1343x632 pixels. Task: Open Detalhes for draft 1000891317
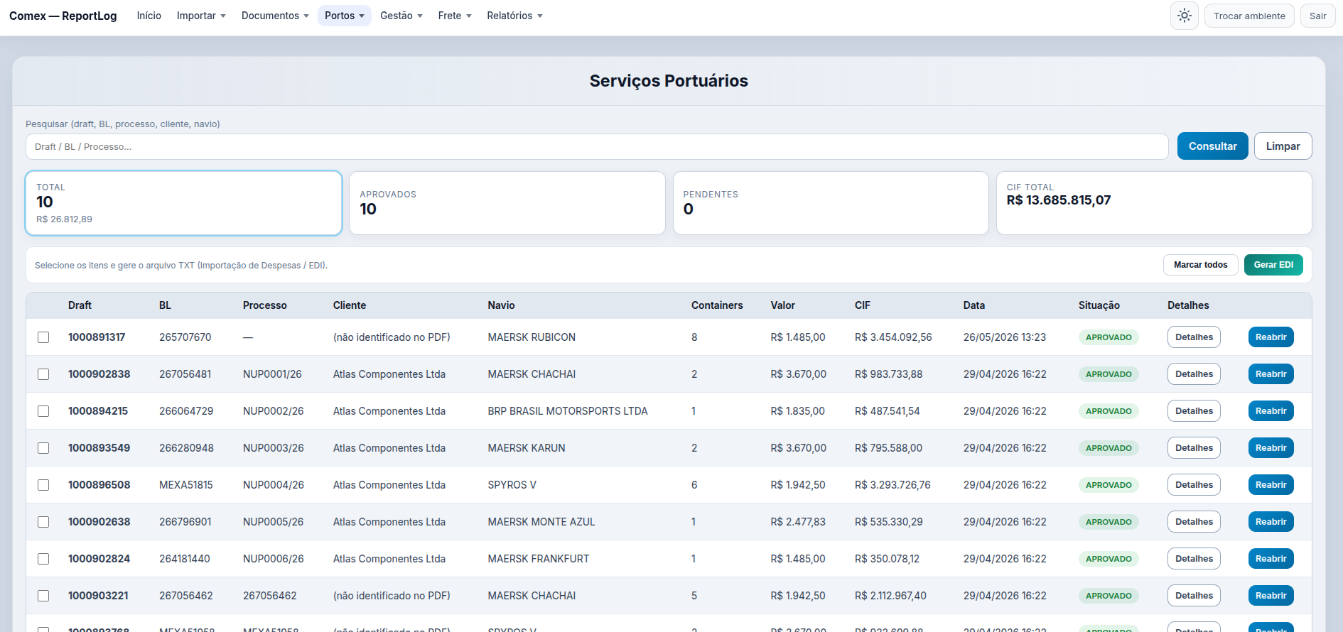1194,337
